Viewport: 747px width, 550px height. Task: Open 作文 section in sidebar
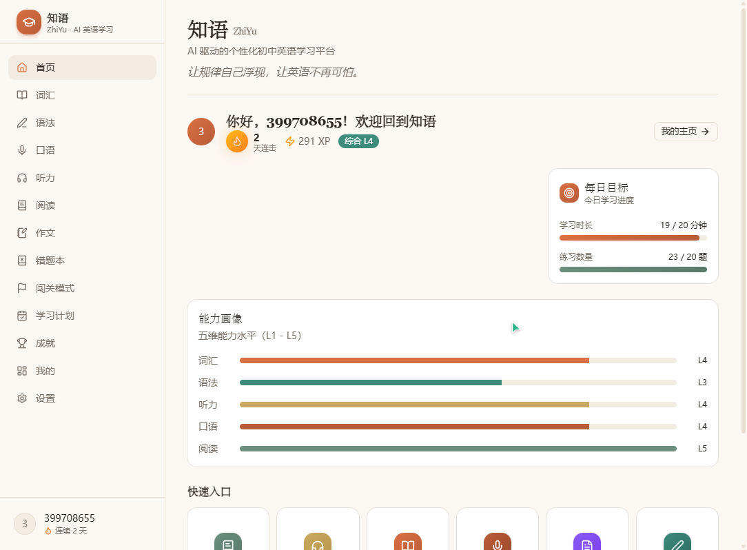tap(83, 233)
